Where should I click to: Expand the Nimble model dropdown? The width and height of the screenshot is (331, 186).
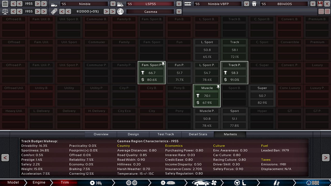pyautogui.click(x=113, y=4)
